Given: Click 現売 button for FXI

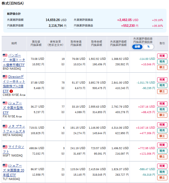Looking at the screenshot, I should 162,109.
